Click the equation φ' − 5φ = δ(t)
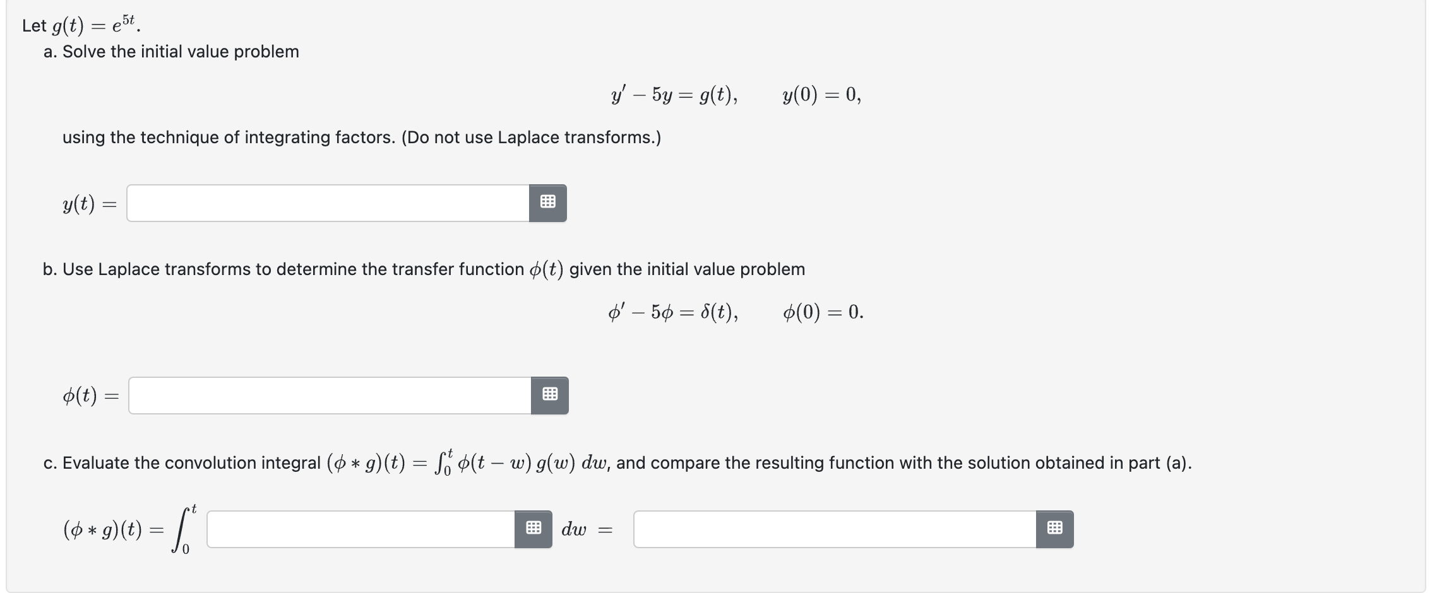Screen dimensions: 1437x593 pyautogui.click(x=674, y=312)
